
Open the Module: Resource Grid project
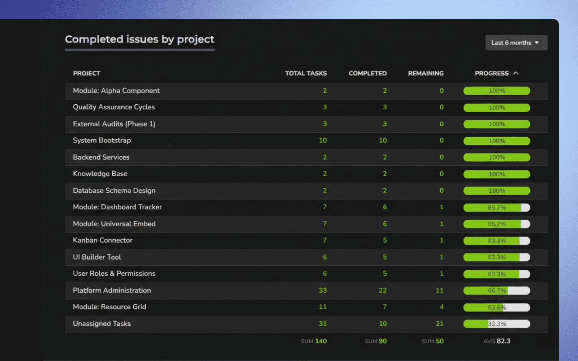[x=109, y=307]
